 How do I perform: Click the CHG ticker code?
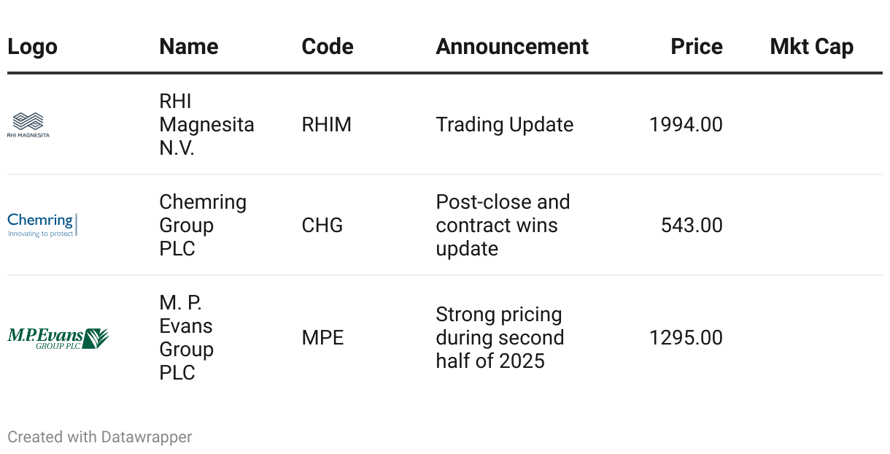pyautogui.click(x=322, y=225)
